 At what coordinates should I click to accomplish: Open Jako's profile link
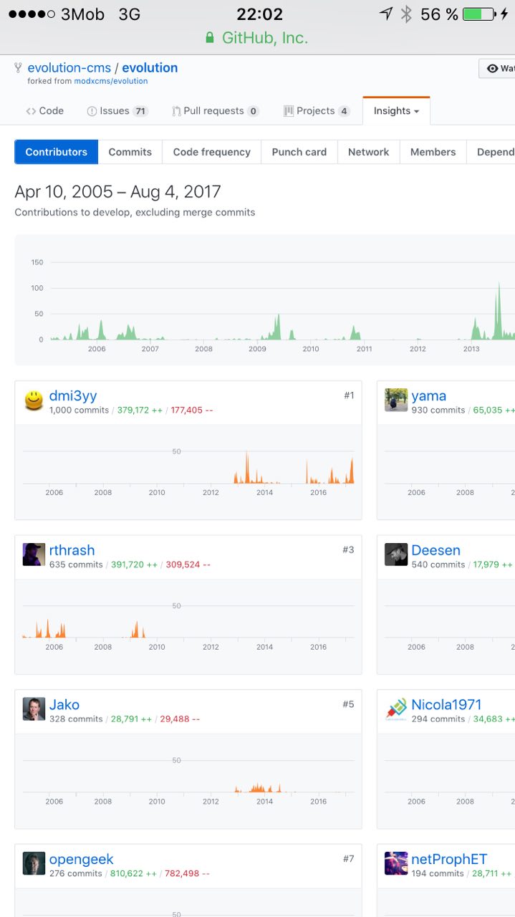(64, 705)
